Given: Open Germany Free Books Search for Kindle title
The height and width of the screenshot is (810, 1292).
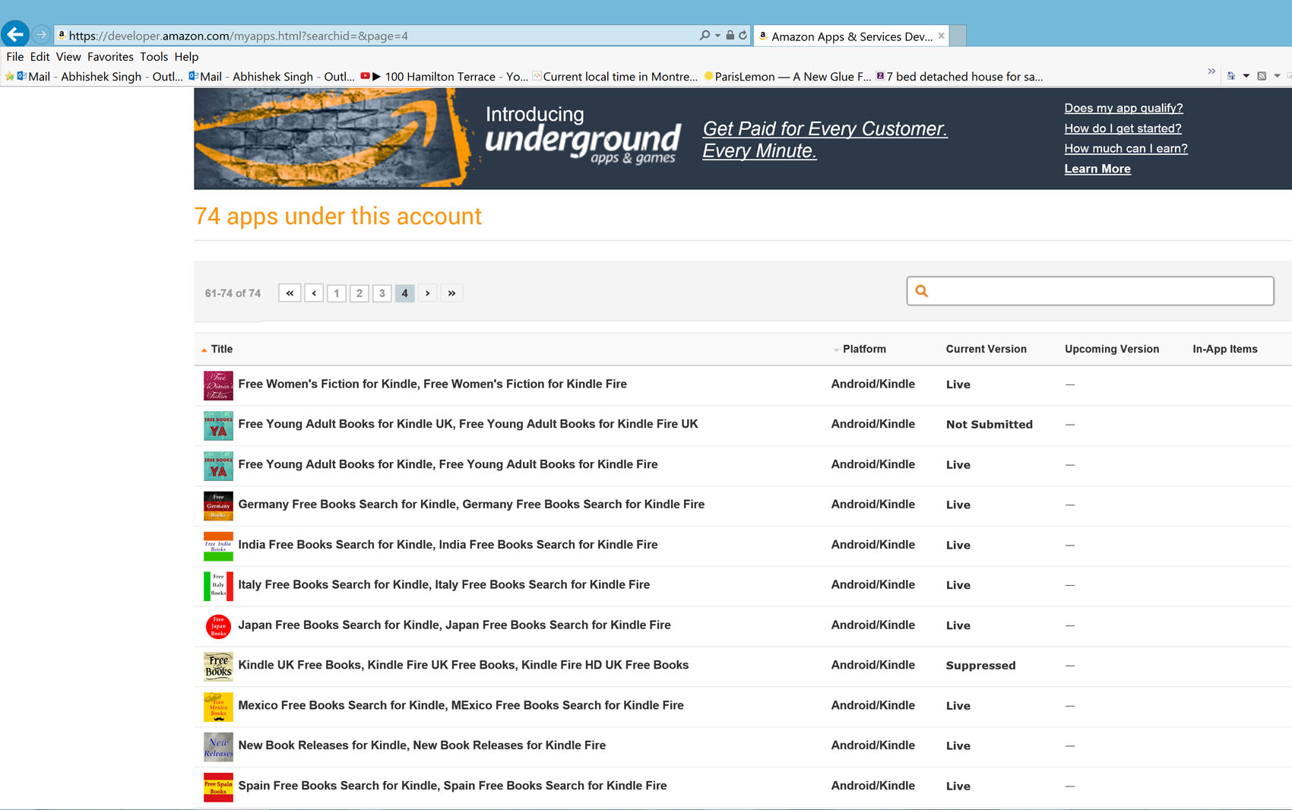Looking at the screenshot, I should pyautogui.click(x=471, y=504).
